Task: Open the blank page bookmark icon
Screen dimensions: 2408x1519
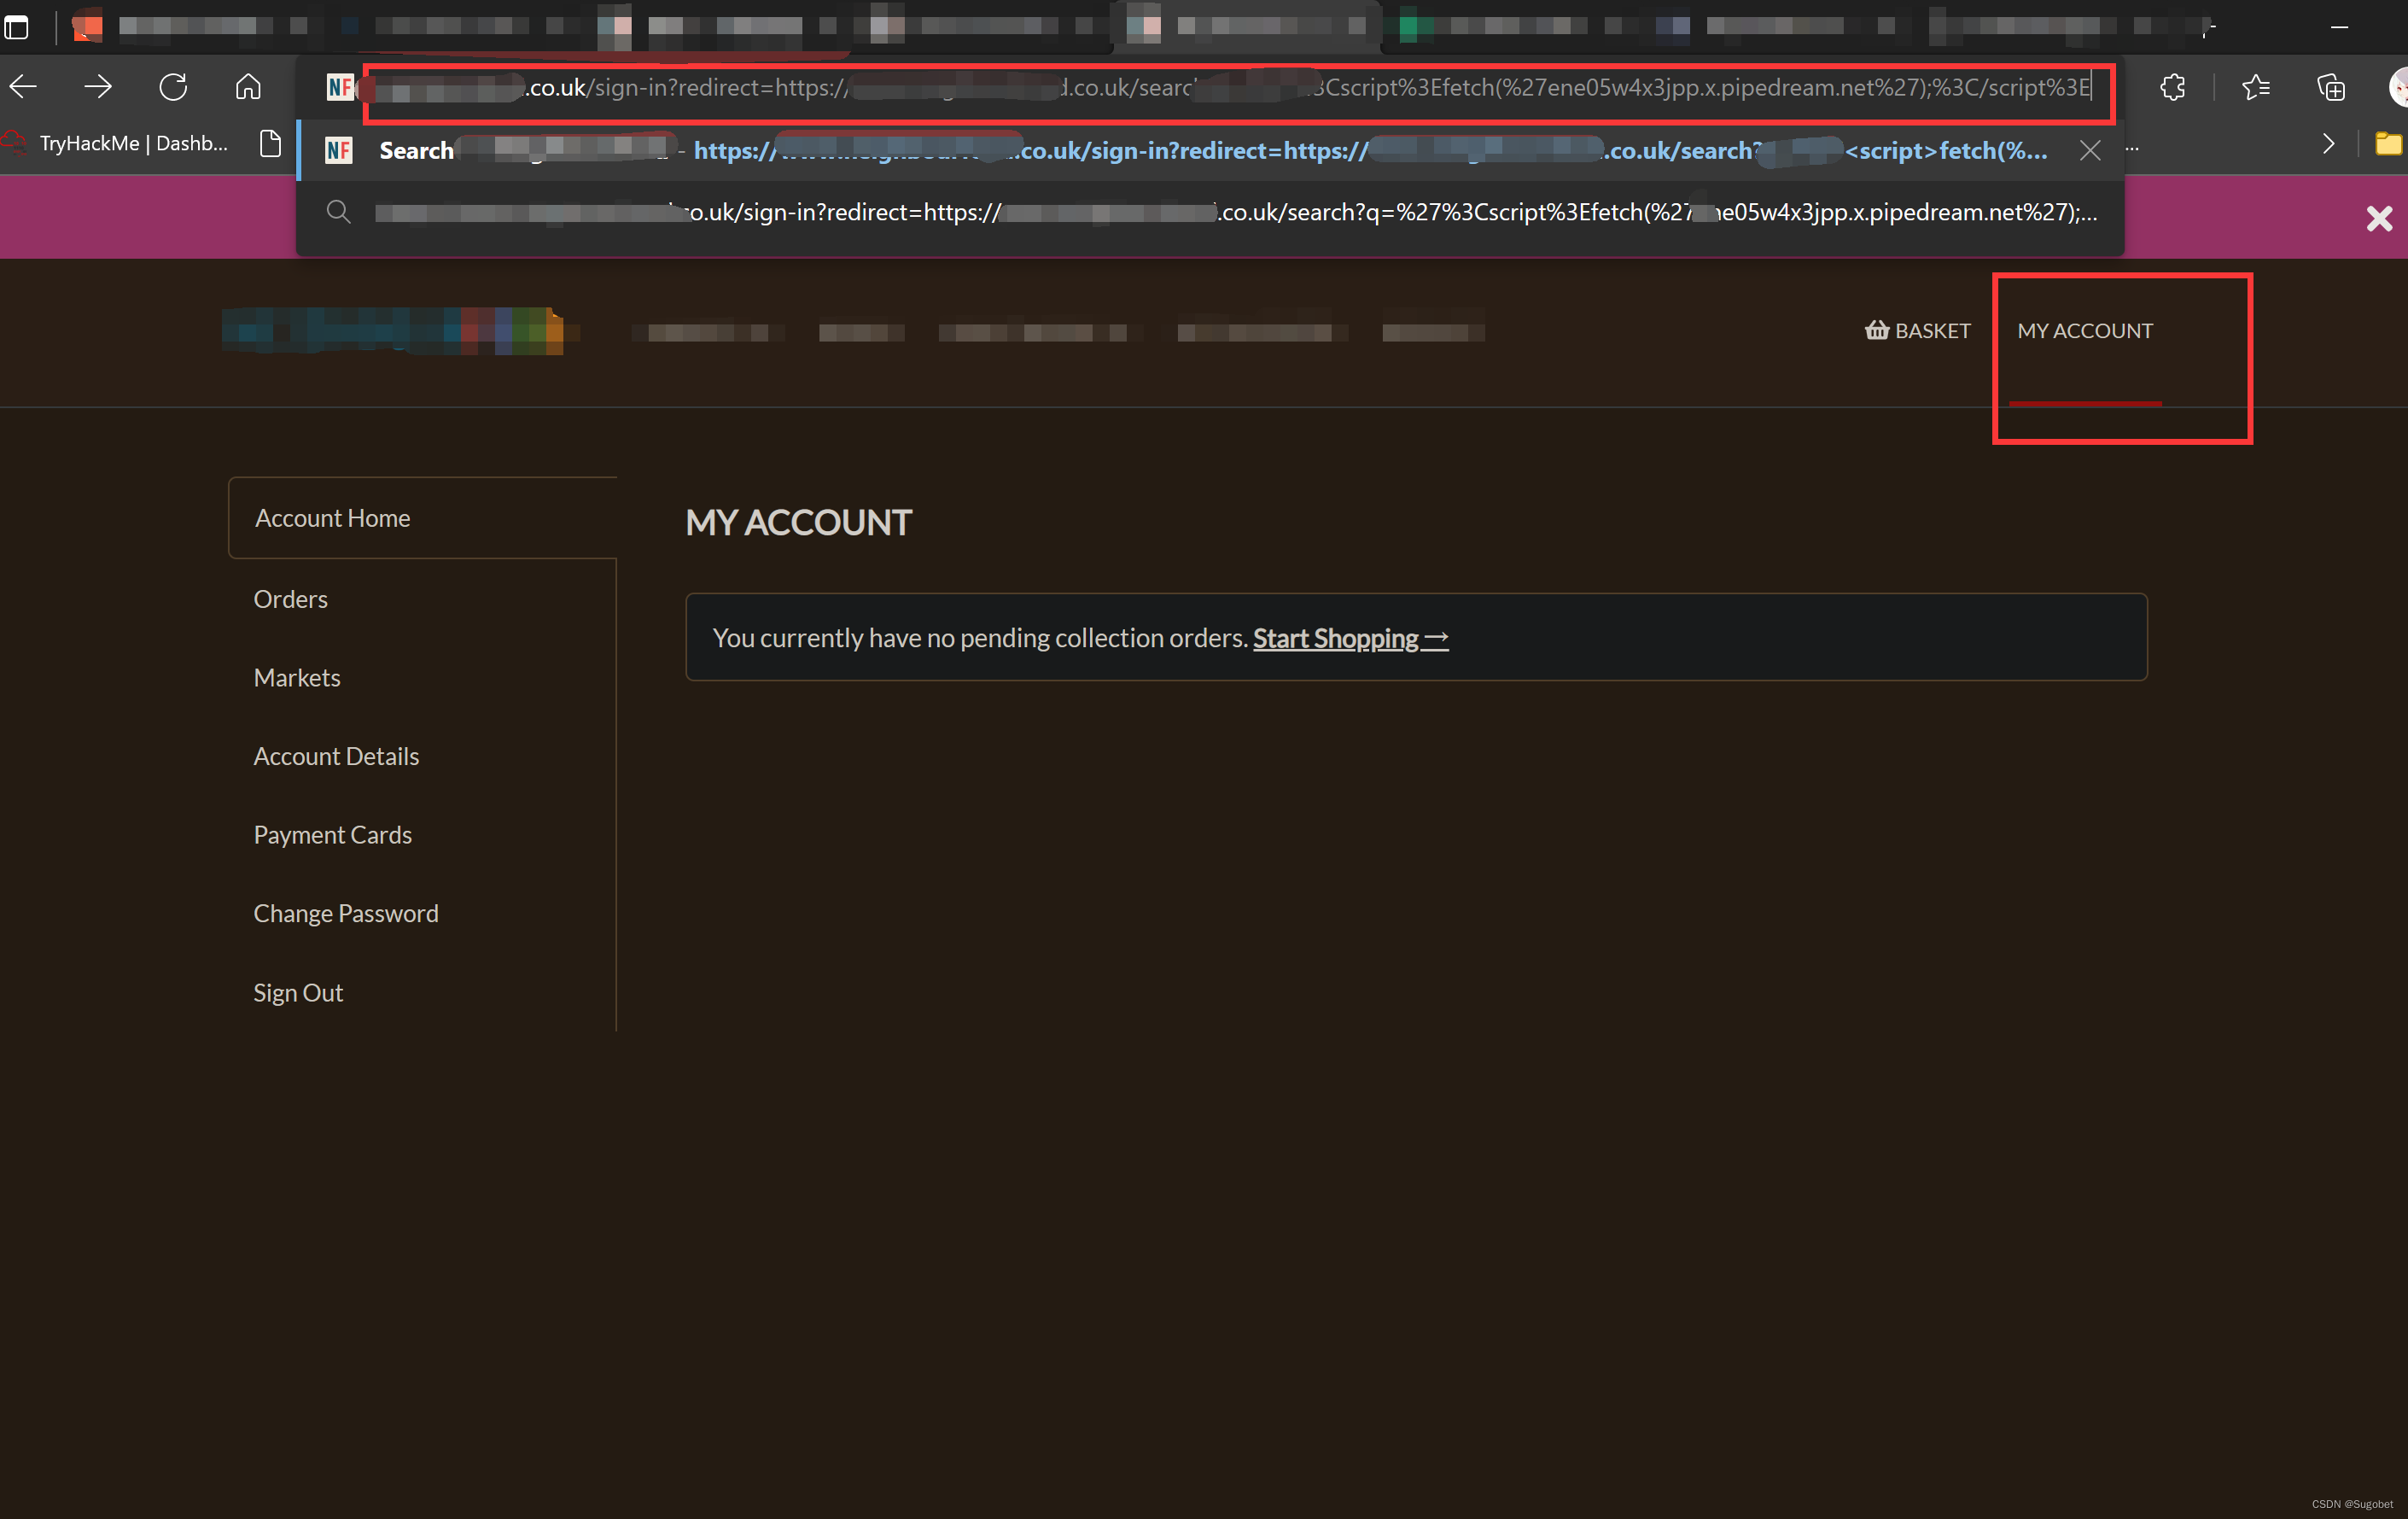Action: [270, 143]
